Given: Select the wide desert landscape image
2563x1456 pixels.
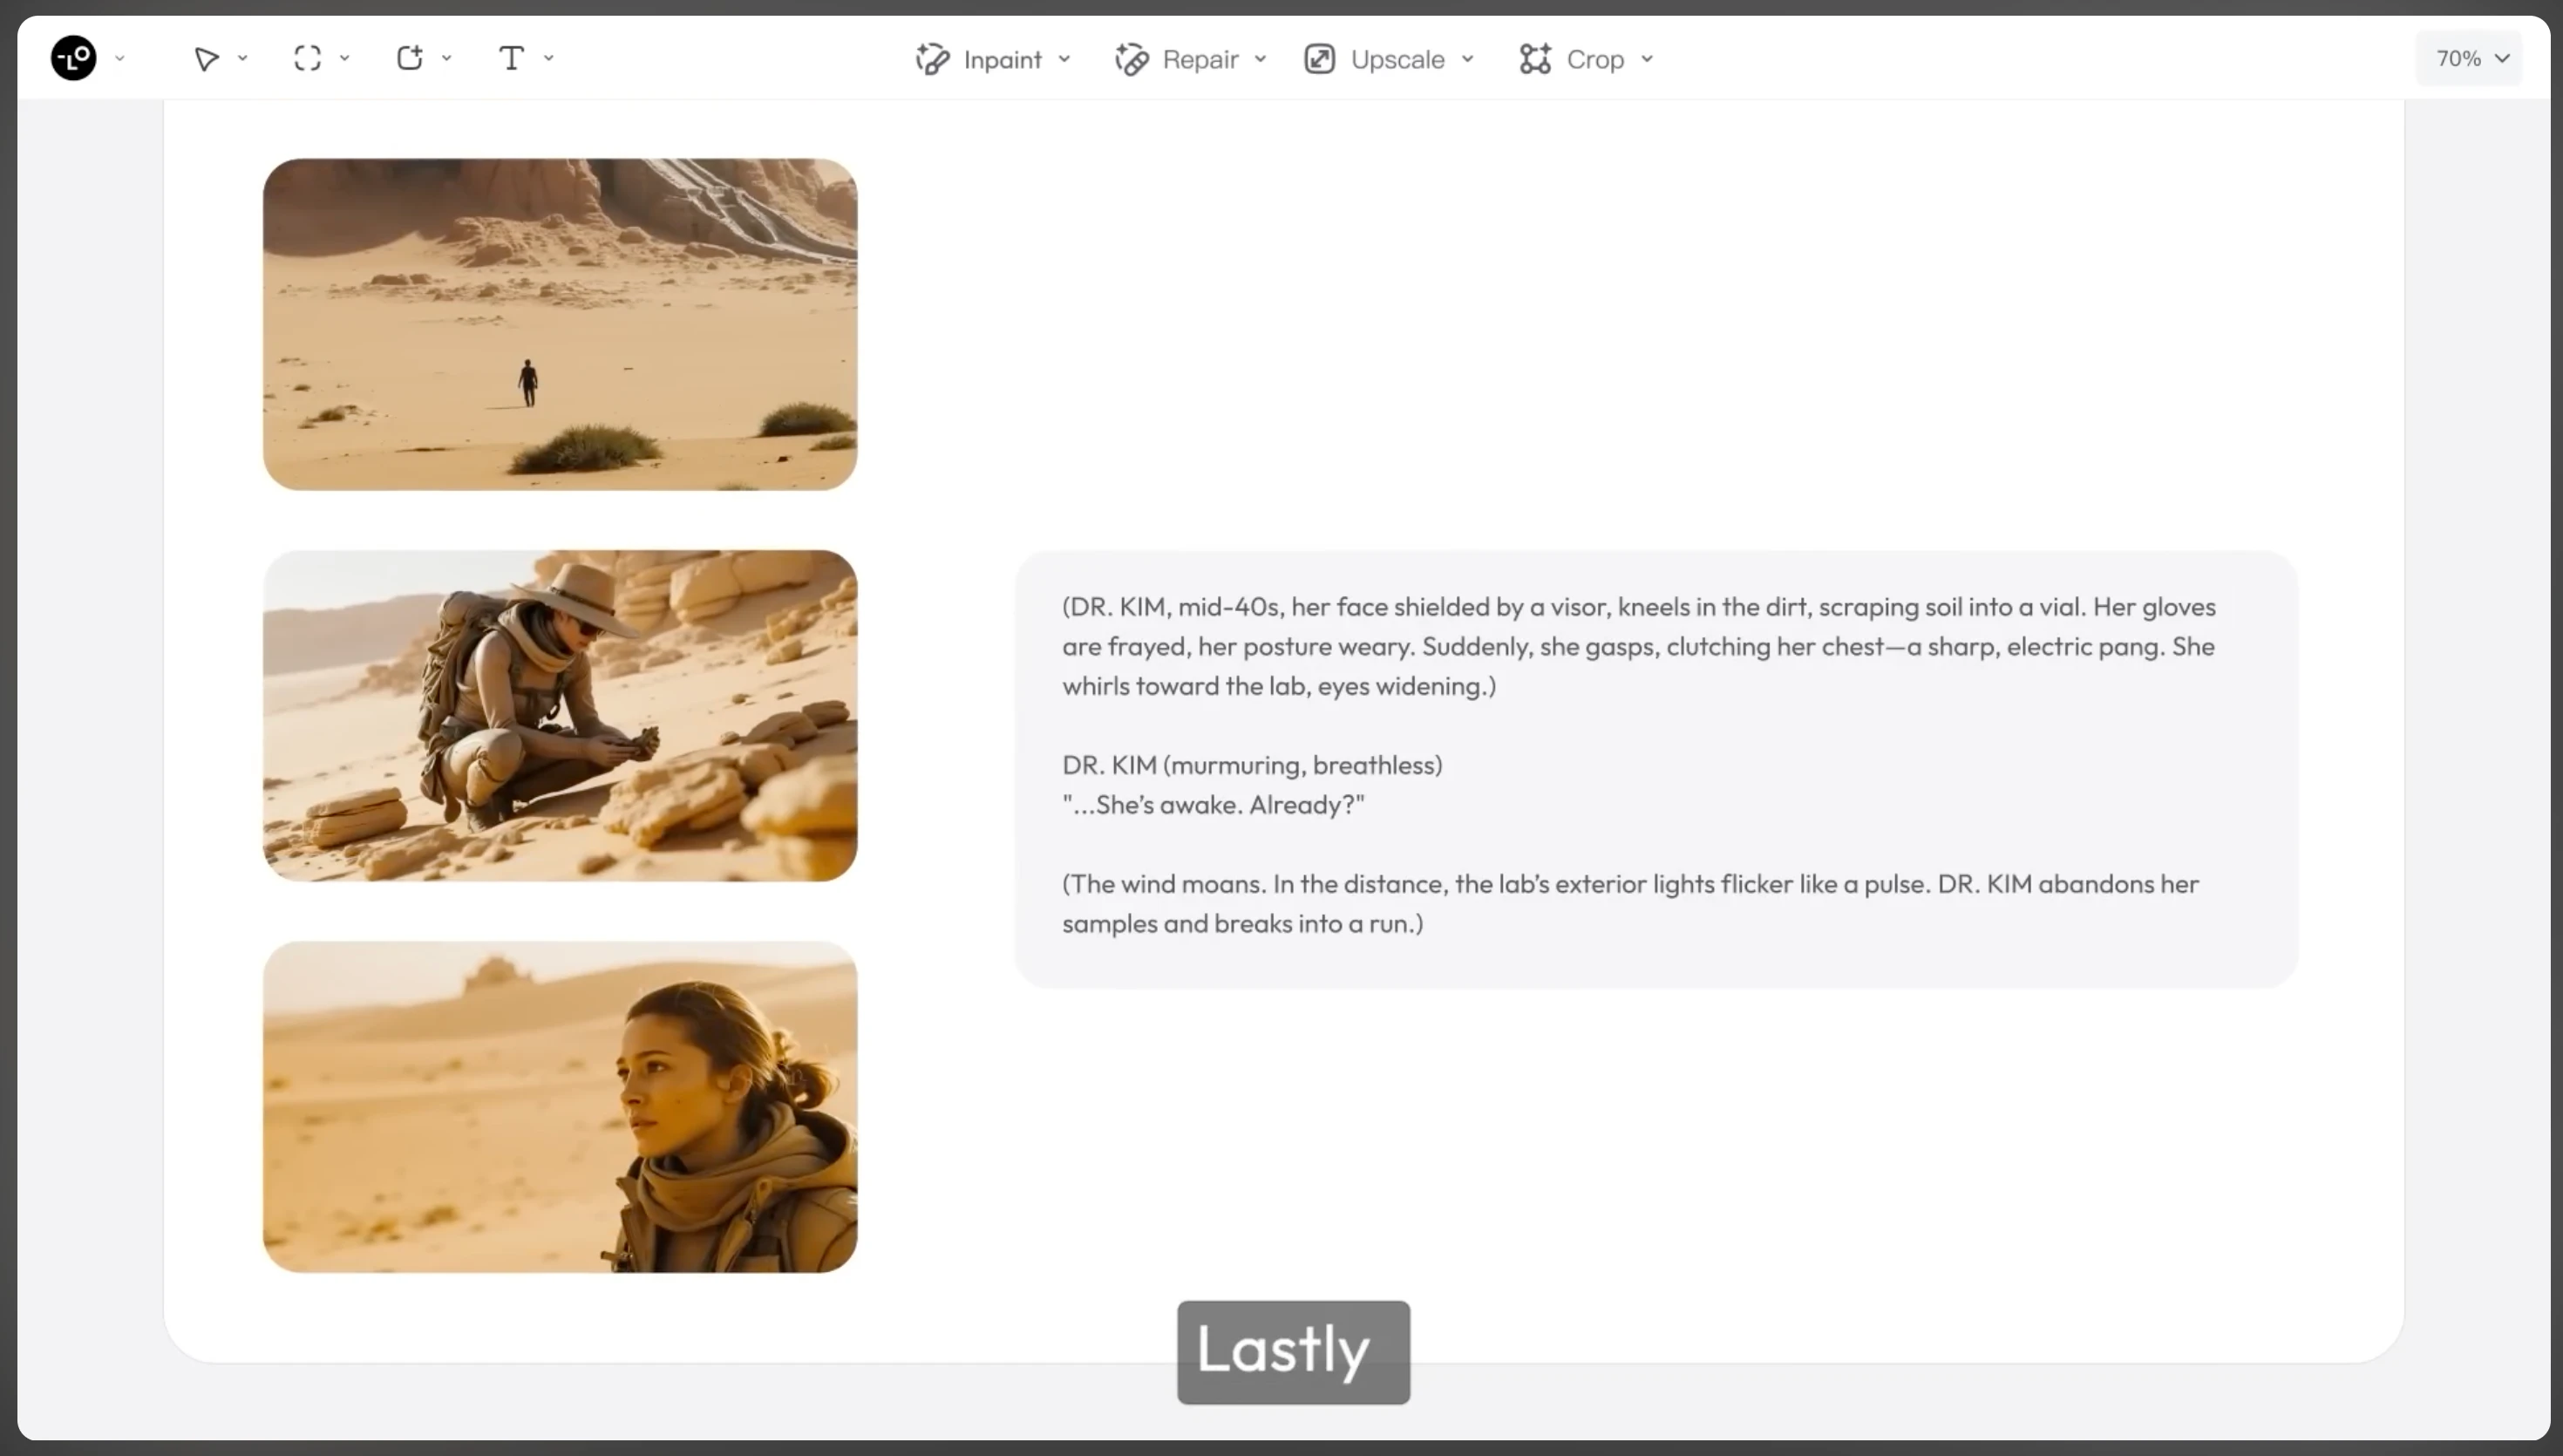Looking at the screenshot, I should (560, 324).
